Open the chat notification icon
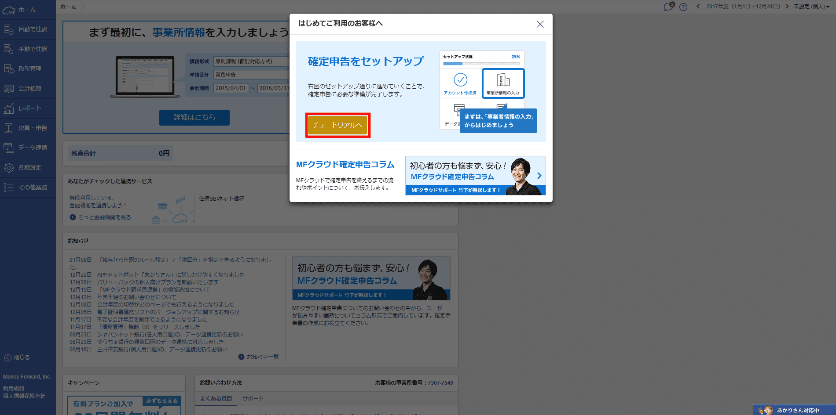The width and height of the screenshot is (836, 415). pyautogui.click(x=668, y=7)
